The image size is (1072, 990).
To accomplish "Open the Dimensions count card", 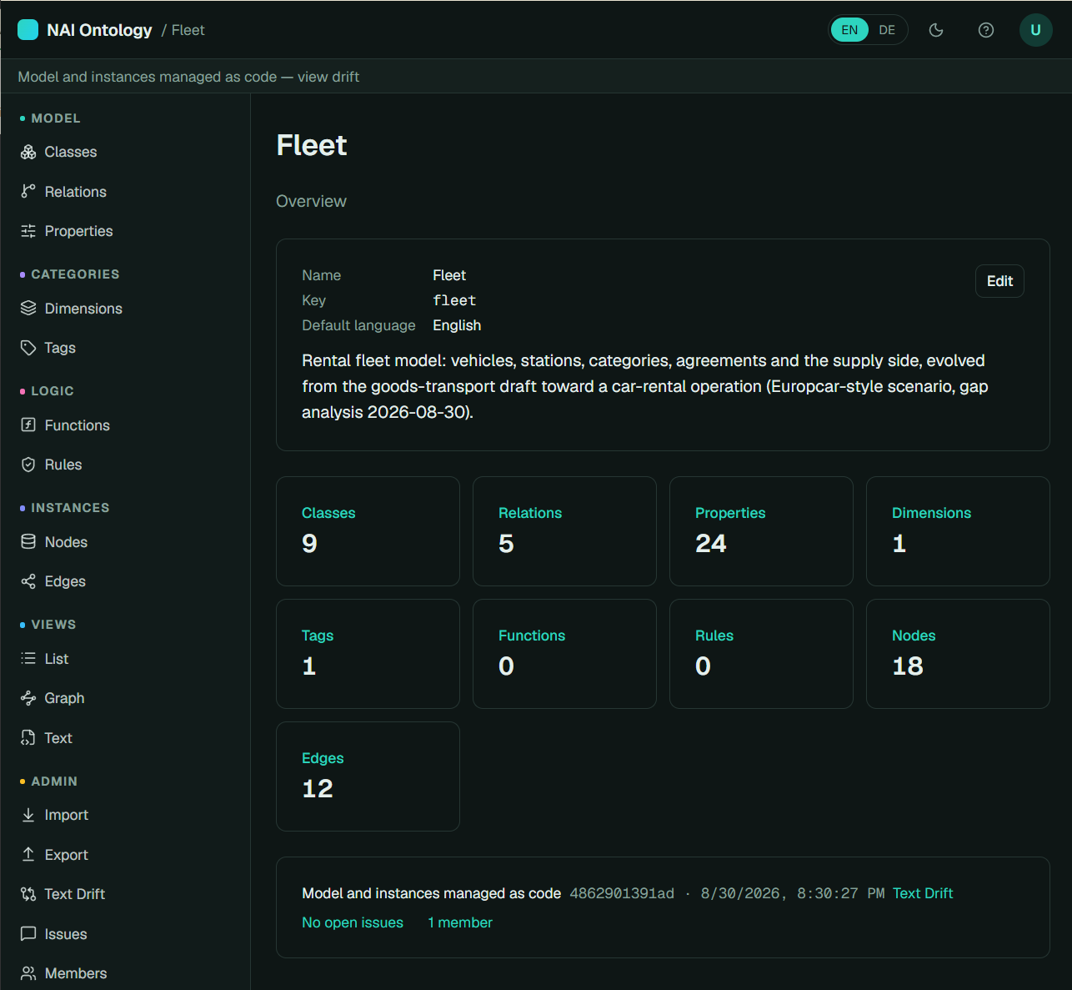I will point(958,531).
